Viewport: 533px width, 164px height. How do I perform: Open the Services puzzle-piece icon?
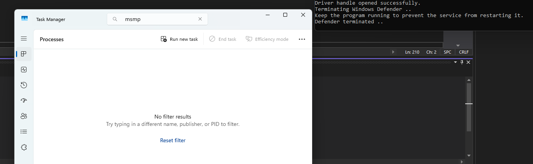click(x=24, y=147)
